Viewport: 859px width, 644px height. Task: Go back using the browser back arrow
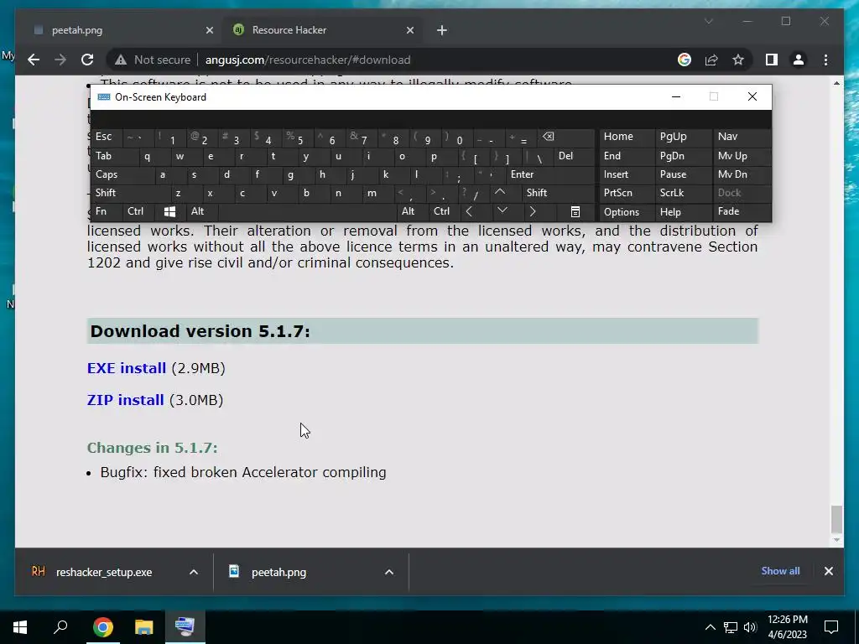[34, 60]
